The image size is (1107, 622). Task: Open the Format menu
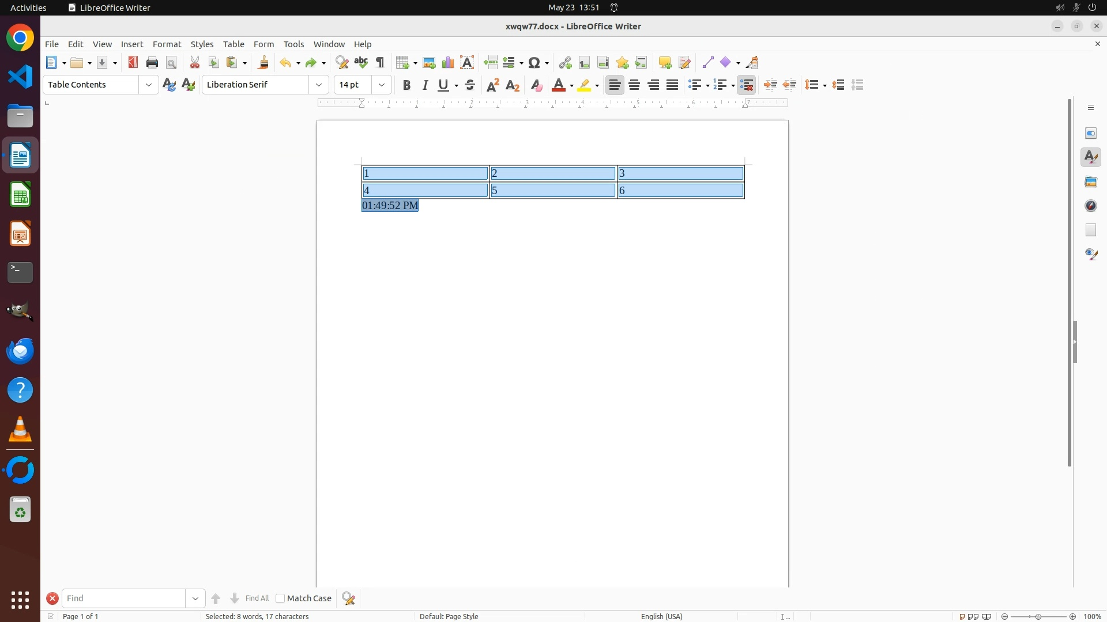167,44
